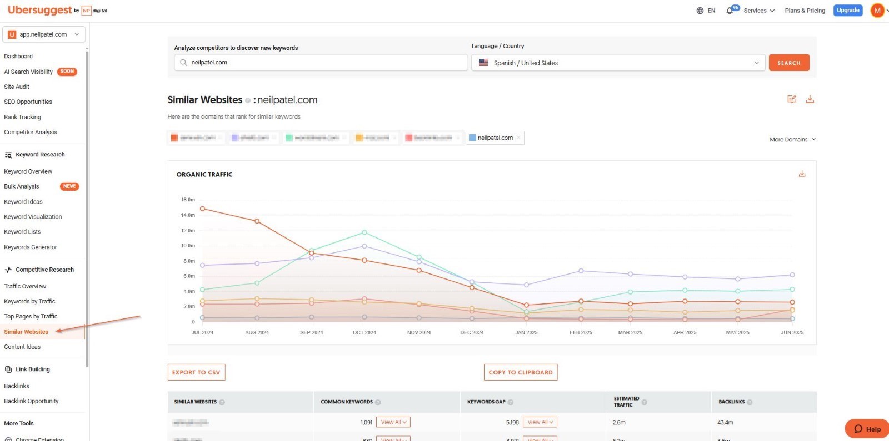Open Backlinks page

[17, 386]
